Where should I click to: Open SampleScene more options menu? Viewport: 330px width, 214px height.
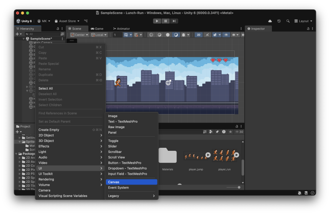[62, 39]
